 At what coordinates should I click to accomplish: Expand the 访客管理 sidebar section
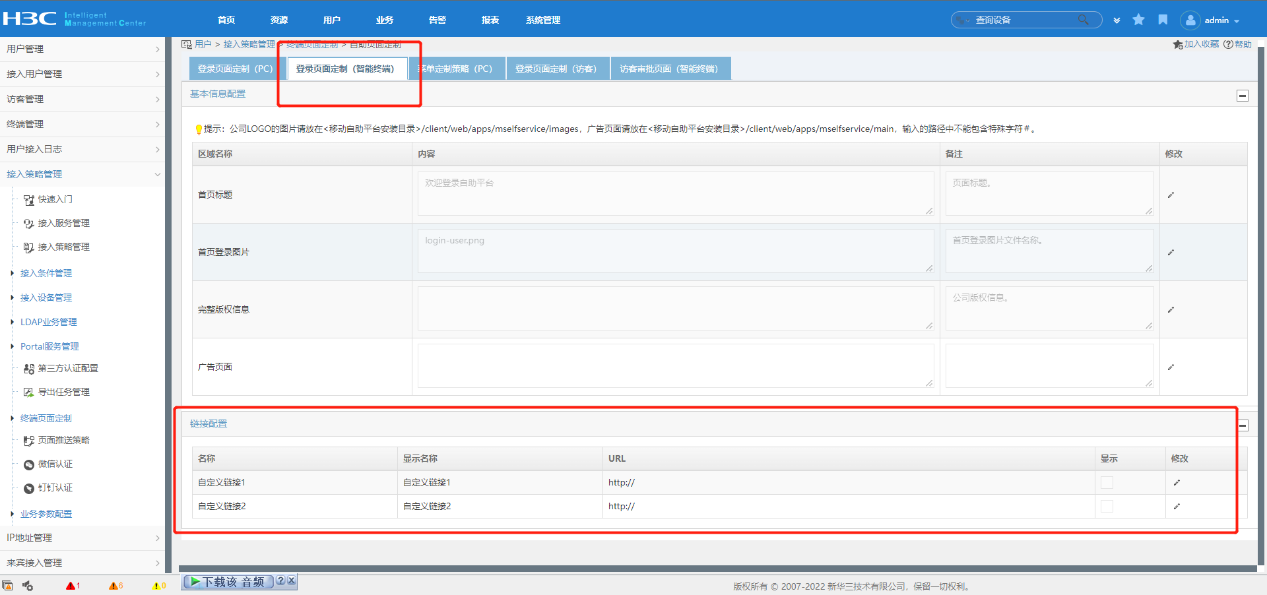82,99
